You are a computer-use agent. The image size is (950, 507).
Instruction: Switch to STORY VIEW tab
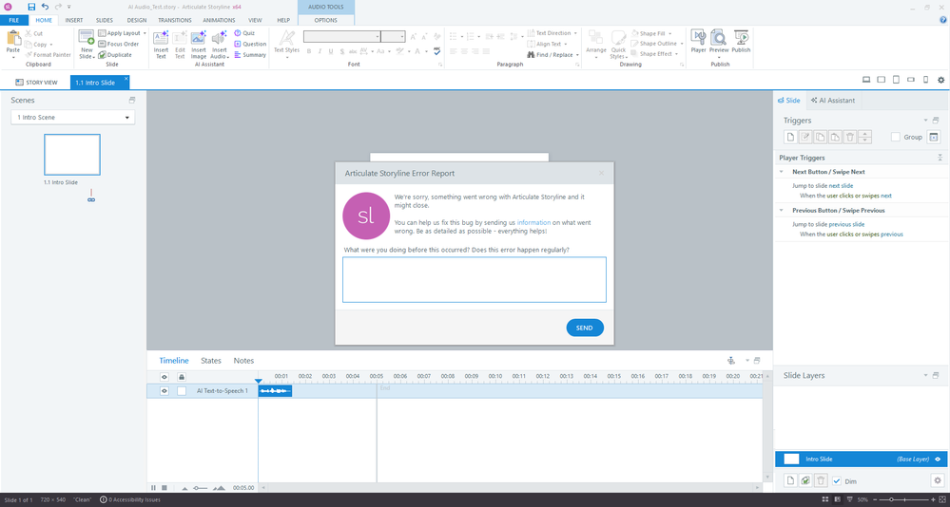(37, 83)
